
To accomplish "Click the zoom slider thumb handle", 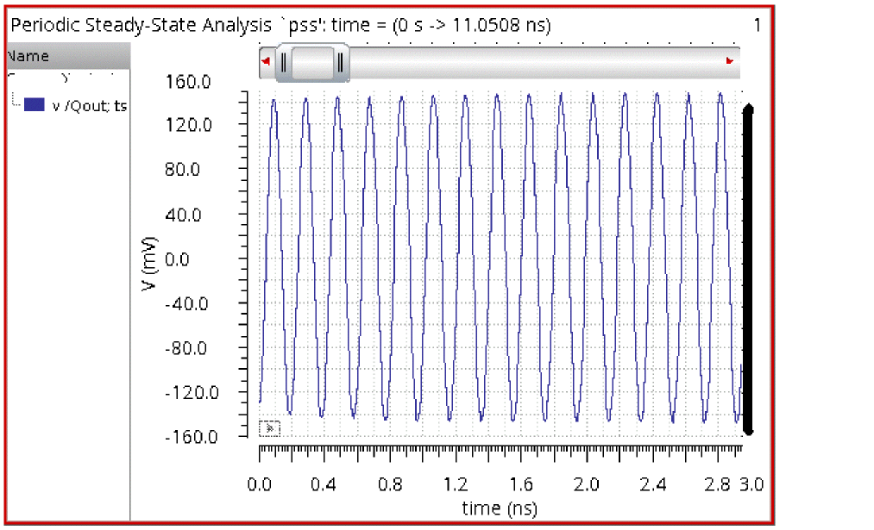I will click(312, 62).
